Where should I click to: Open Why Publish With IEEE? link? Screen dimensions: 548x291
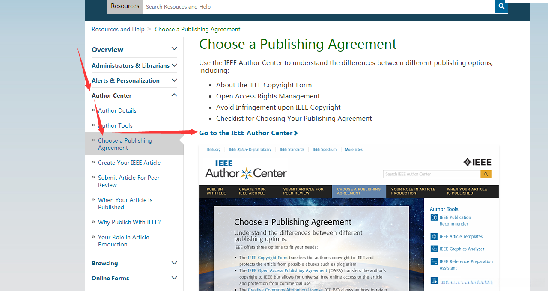pyautogui.click(x=129, y=222)
